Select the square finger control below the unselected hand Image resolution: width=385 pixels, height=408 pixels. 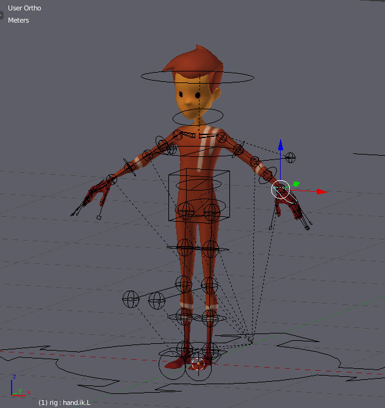click(x=99, y=217)
